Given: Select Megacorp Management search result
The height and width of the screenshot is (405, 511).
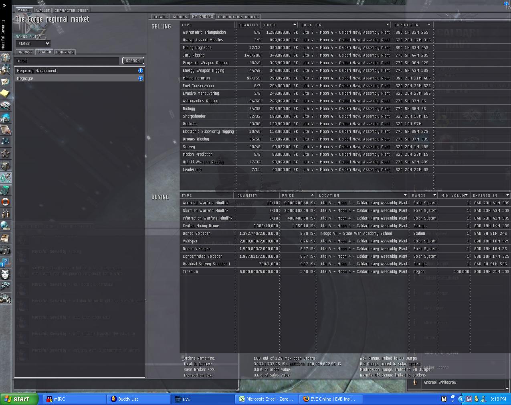Looking at the screenshot, I should coord(79,71).
